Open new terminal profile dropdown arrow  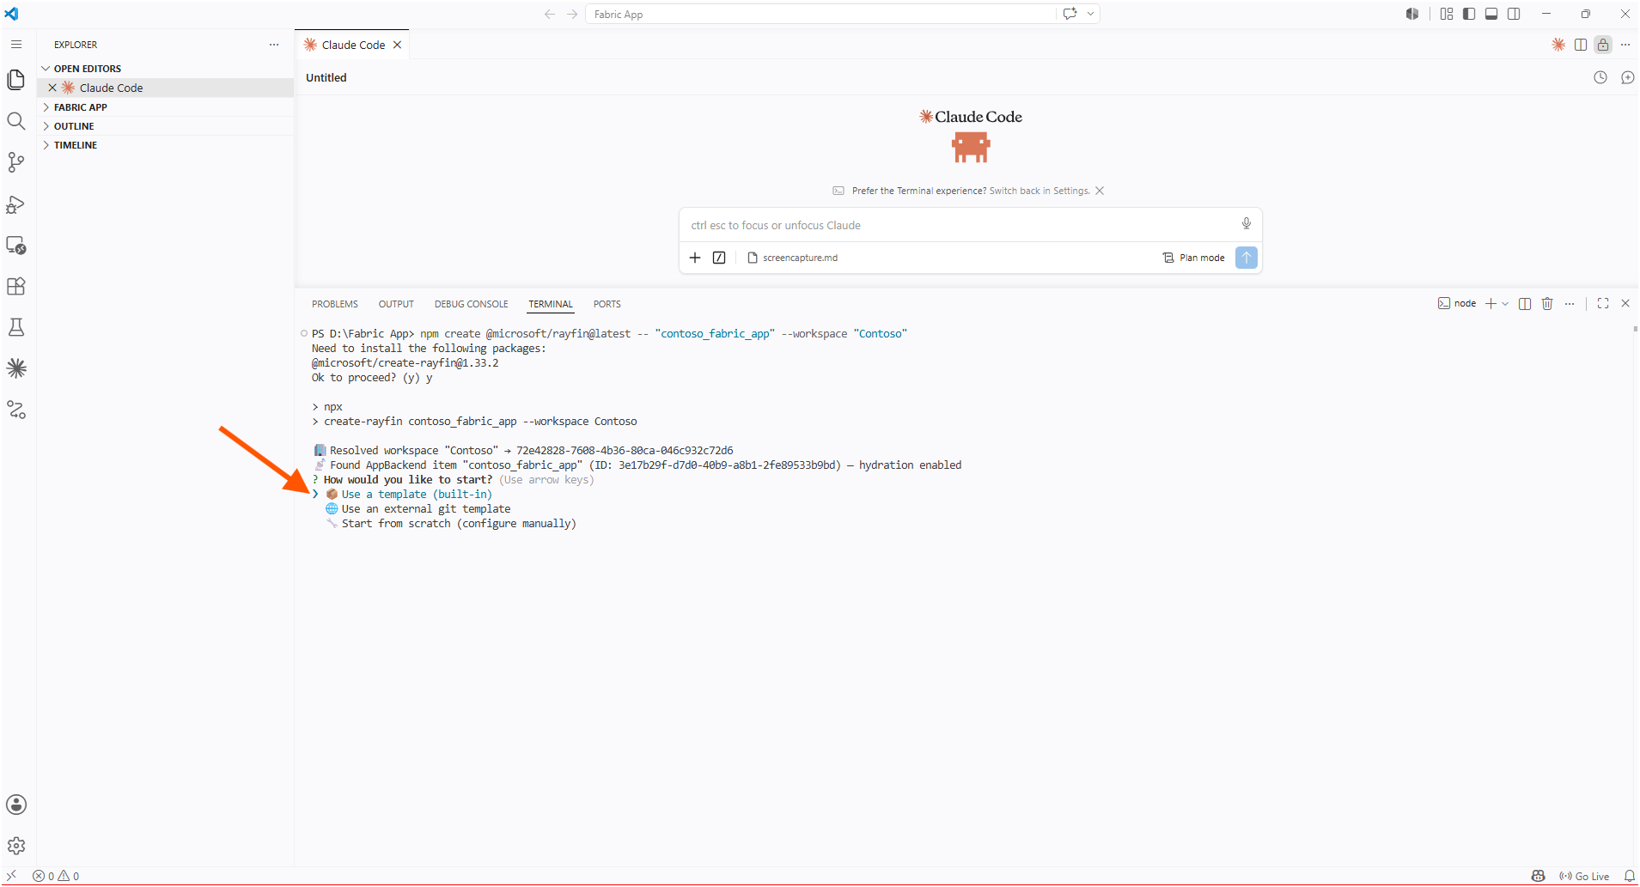click(x=1505, y=303)
